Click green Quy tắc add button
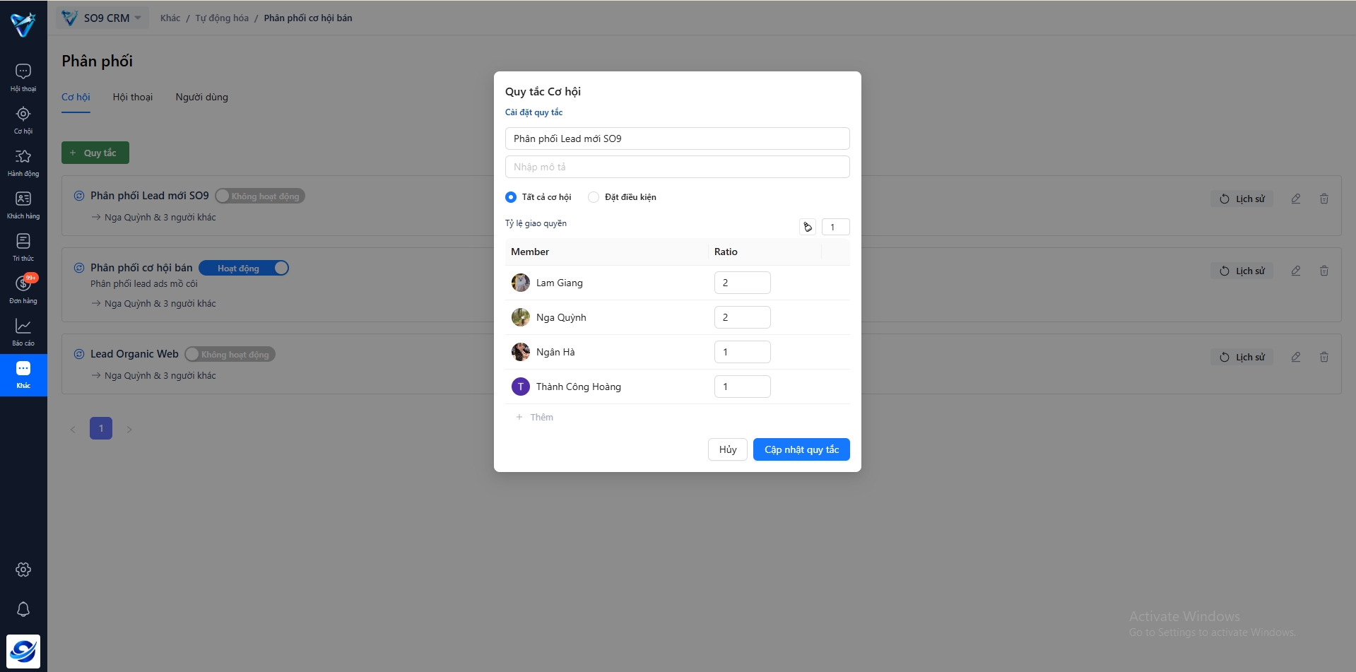This screenshot has height=672, width=1356. pos(95,153)
